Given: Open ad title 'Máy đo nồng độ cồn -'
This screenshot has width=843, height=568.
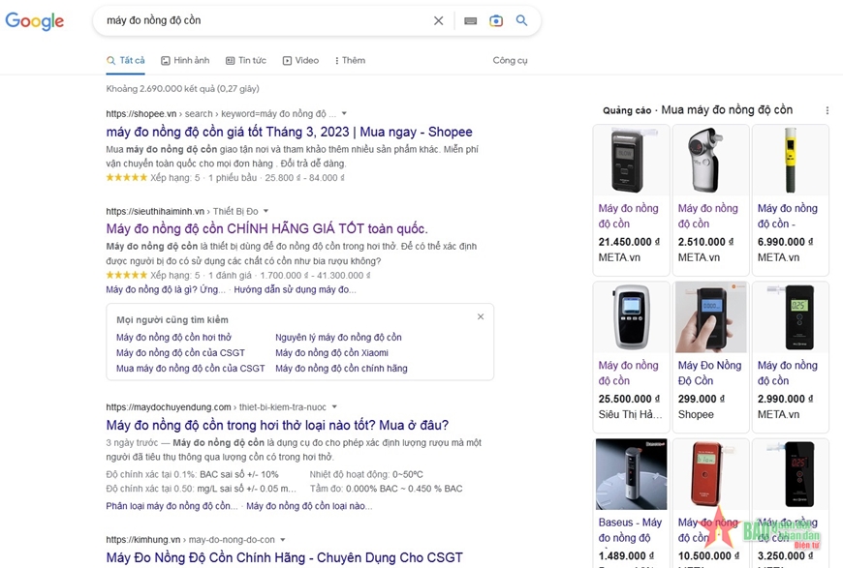Looking at the screenshot, I should pyautogui.click(x=787, y=216).
